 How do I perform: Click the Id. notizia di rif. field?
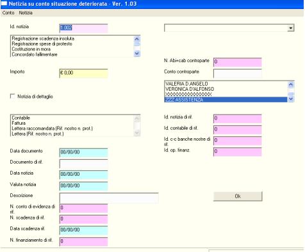click(x=238, y=118)
